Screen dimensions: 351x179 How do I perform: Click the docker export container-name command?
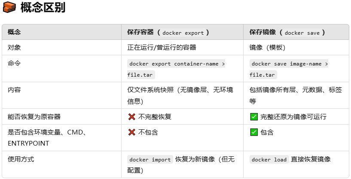pyautogui.click(x=176, y=69)
